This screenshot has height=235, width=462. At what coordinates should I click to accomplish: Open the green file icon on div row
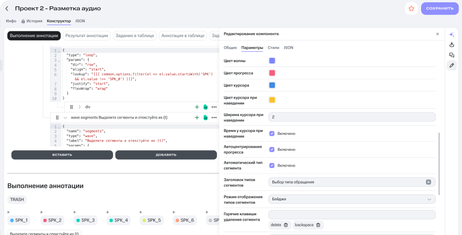(x=205, y=107)
